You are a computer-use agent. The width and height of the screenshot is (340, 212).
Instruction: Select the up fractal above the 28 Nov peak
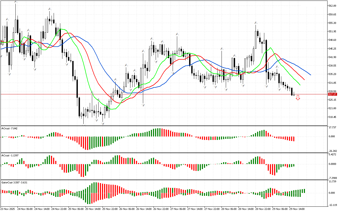tap(256, 23)
